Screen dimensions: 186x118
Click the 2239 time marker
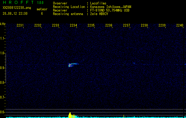[162, 25]
